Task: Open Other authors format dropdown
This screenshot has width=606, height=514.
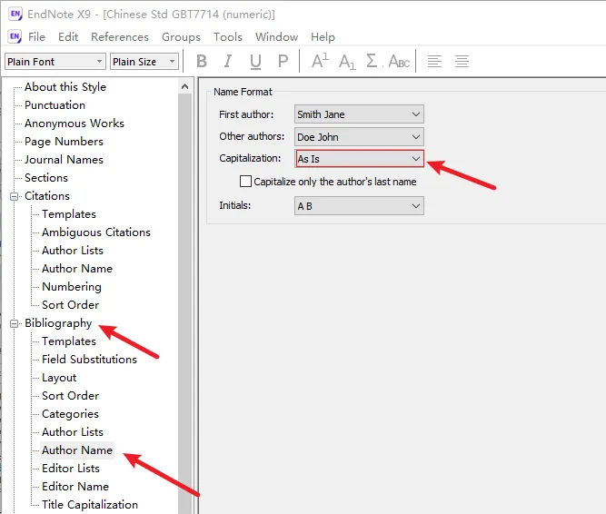Action: 359,137
